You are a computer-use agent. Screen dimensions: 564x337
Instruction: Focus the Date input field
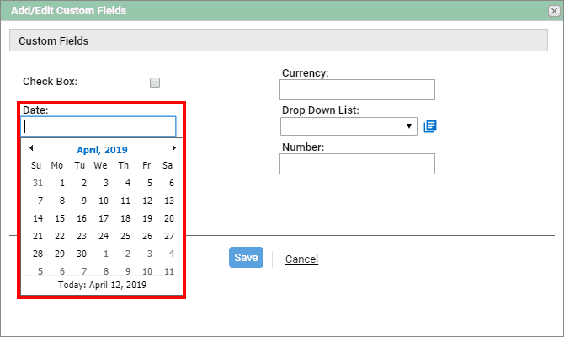pos(98,126)
